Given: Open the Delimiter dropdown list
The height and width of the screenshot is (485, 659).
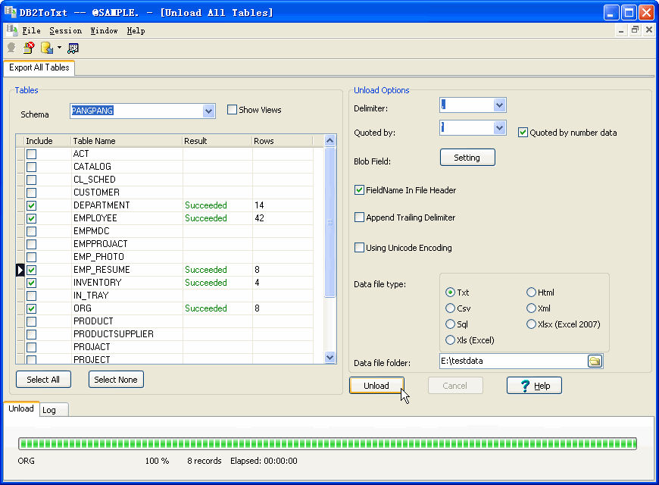Looking at the screenshot, I should coord(499,105).
